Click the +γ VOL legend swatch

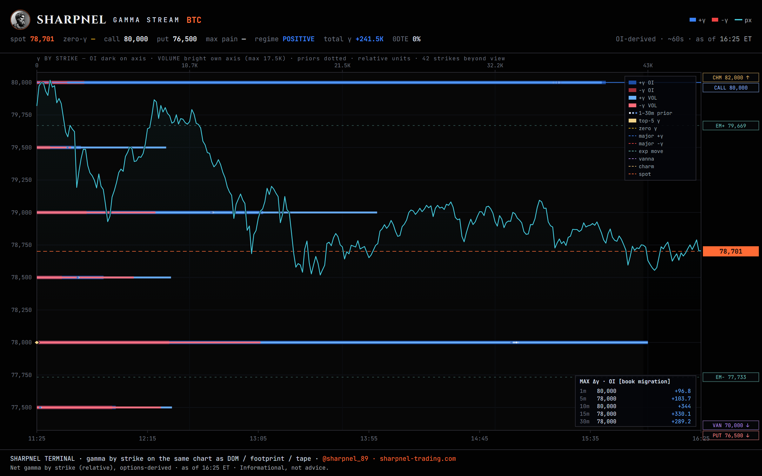[x=632, y=98]
